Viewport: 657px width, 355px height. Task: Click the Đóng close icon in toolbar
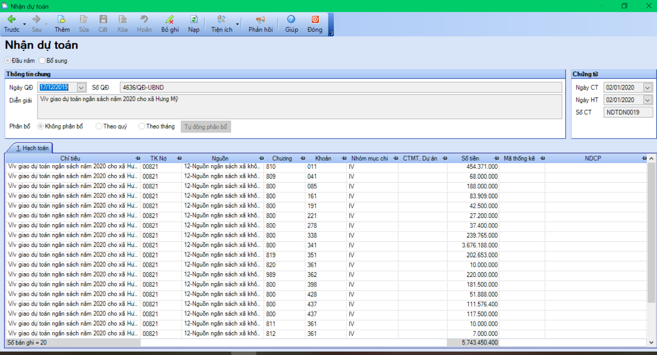point(315,20)
